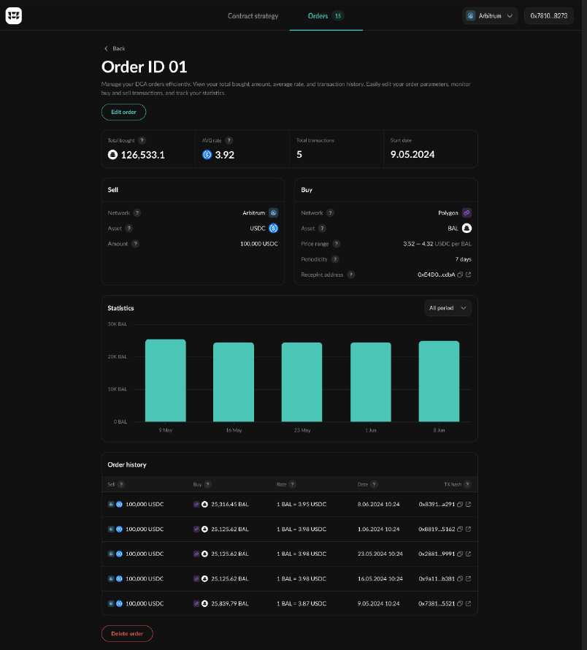Click the app logo in top-left corner
The width and height of the screenshot is (587, 650).
(x=14, y=16)
